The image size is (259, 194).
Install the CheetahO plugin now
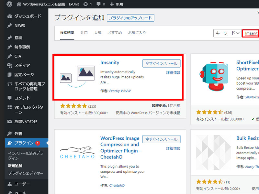pos(161,139)
